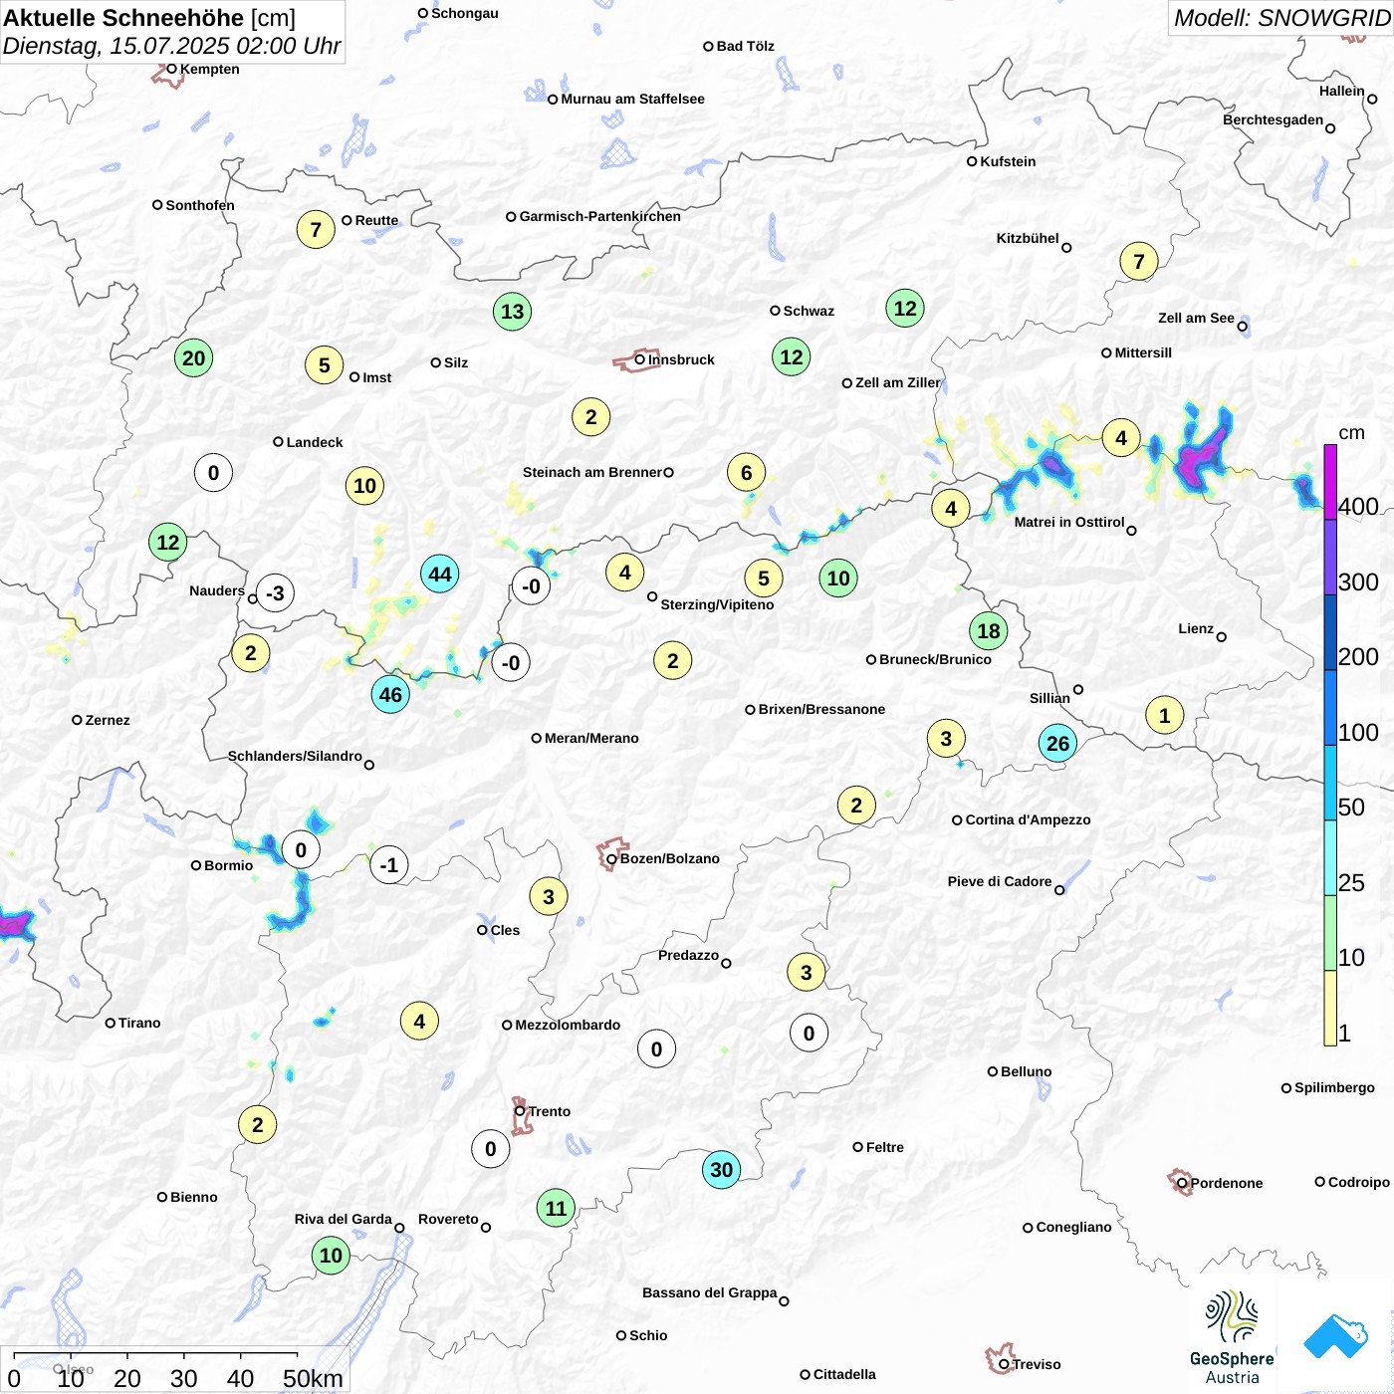
Task: Click the 3 marker north of Cles
Action: click(548, 897)
